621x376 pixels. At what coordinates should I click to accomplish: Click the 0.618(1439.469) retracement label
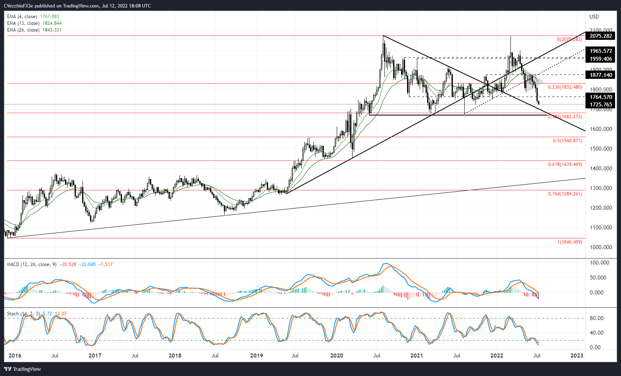coord(565,164)
